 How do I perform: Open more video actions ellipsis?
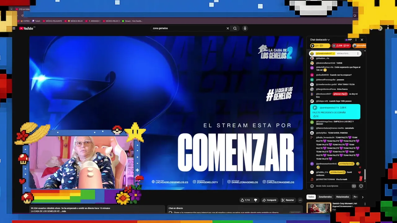pyautogui.click(x=300, y=200)
